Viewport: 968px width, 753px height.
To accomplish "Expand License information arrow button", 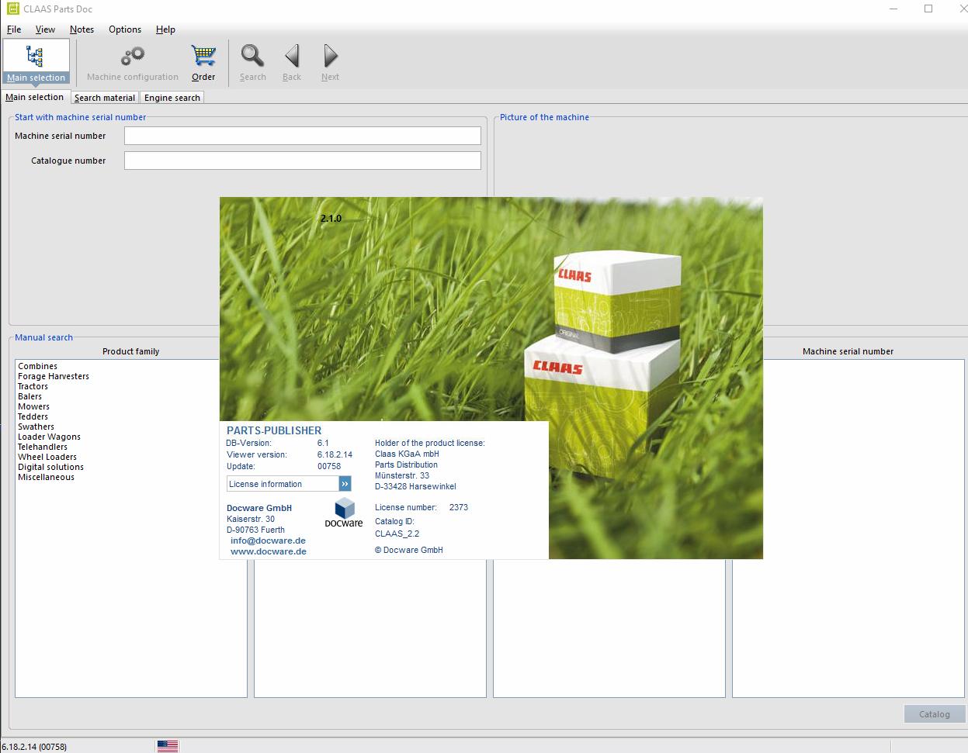I will tap(345, 484).
